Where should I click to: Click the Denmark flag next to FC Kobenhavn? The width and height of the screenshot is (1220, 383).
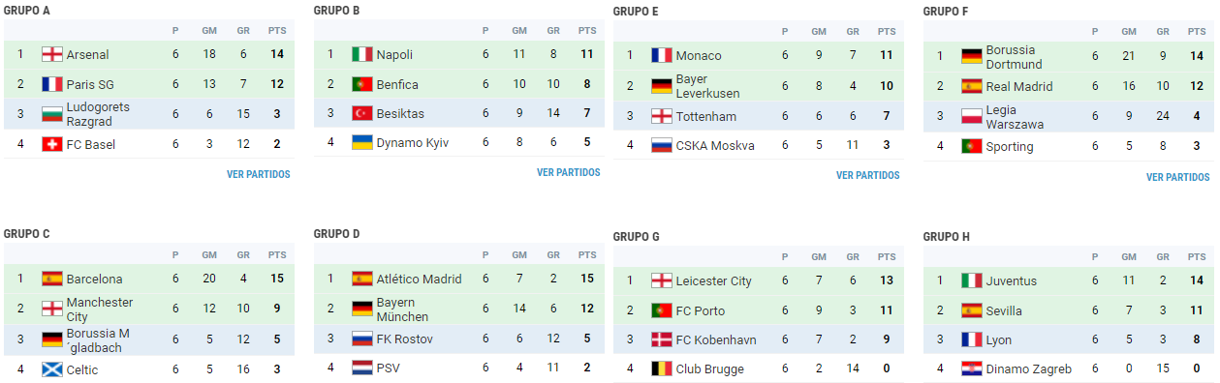tap(661, 339)
